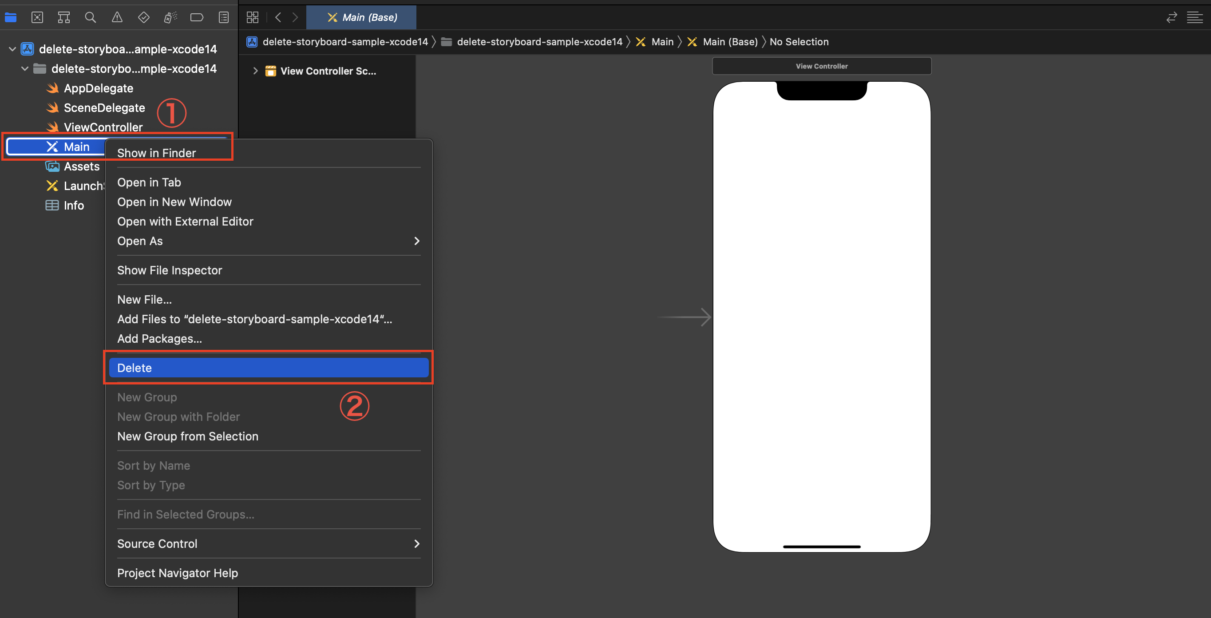The width and height of the screenshot is (1211, 618).
Task: Open the Breakpoint navigator icon
Action: click(197, 17)
